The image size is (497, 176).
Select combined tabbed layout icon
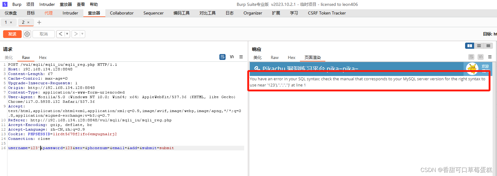pyautogui.click(x=488, y=46)
